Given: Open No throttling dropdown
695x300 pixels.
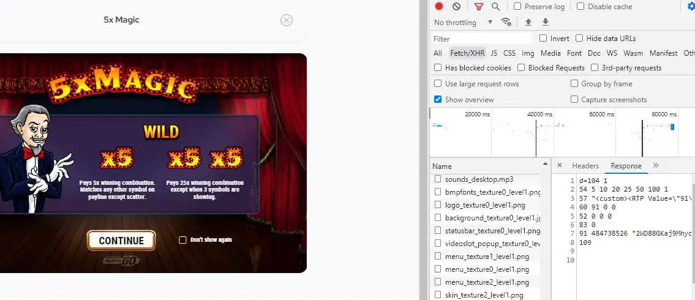Looking at the screenshot, I should pos(463,22).
